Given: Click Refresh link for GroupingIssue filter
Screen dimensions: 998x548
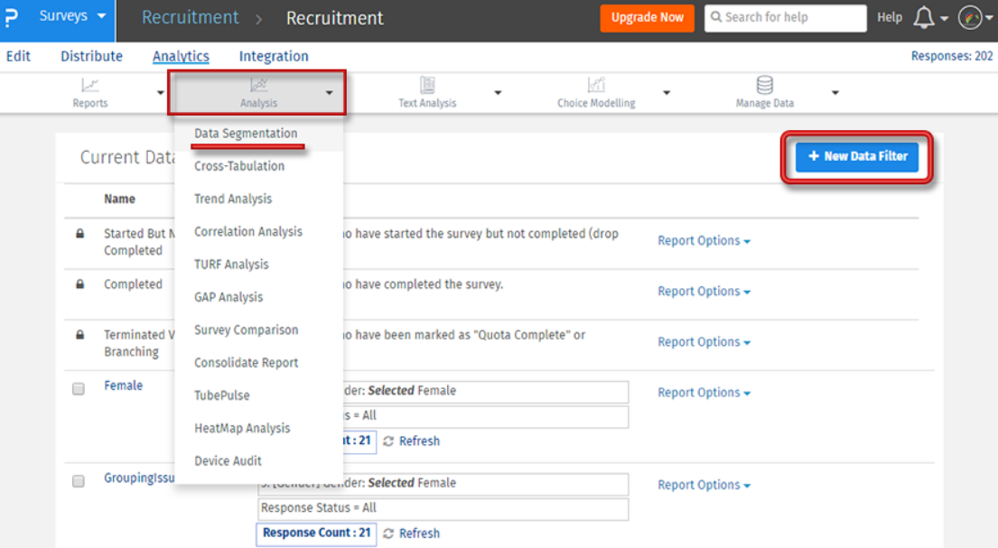Looking at the screenshot, I should point(419,534).
